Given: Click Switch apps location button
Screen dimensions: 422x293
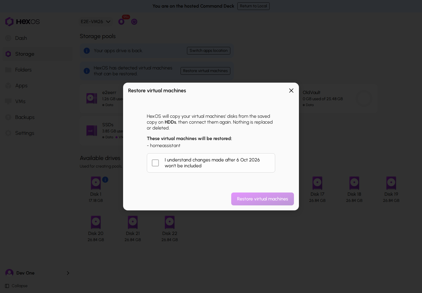Looking at the screenshot, I should click(x=209, y=51).
